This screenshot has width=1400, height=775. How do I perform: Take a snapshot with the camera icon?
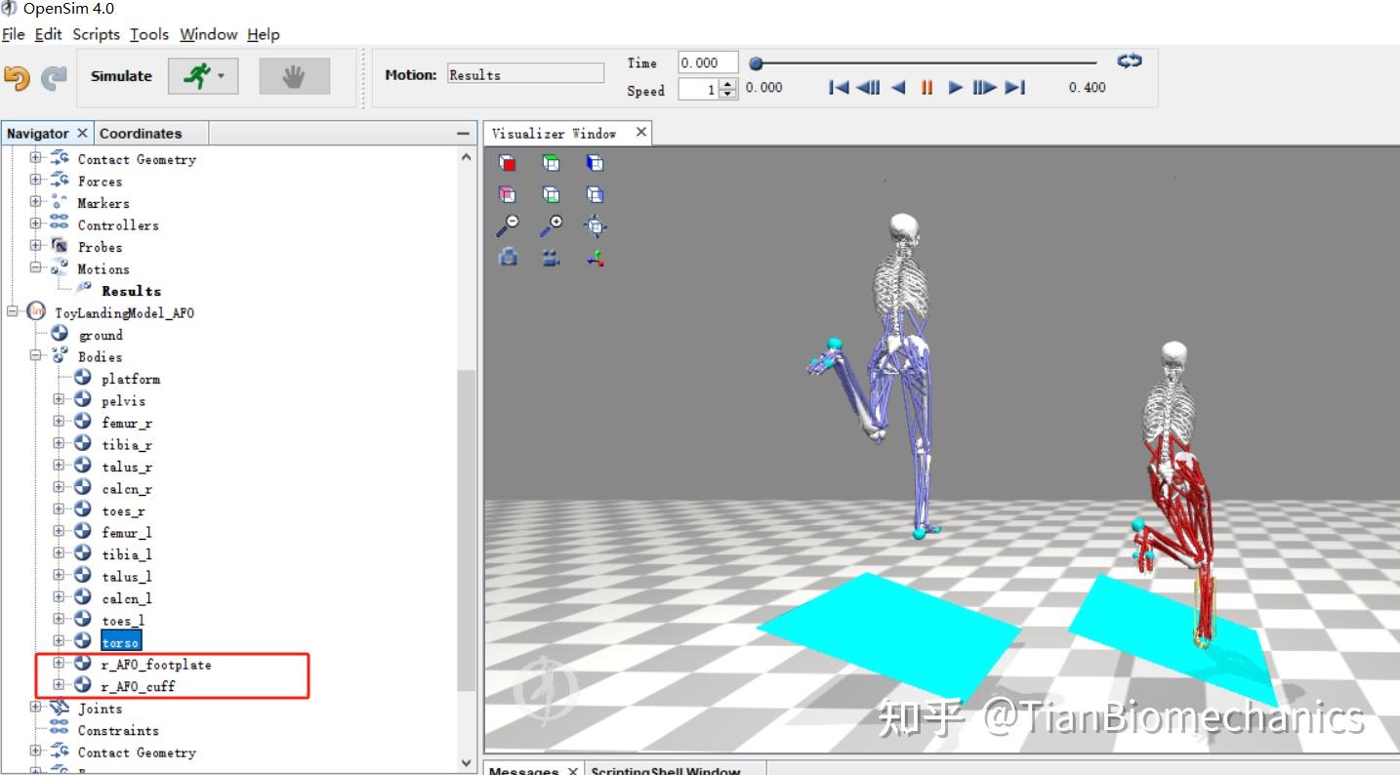(508, 258)
